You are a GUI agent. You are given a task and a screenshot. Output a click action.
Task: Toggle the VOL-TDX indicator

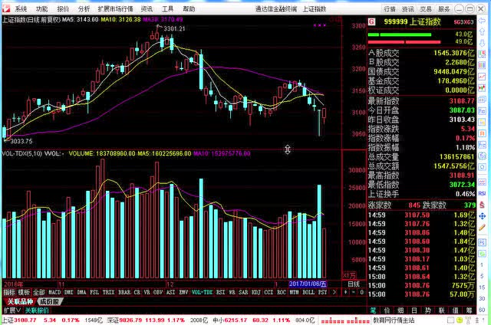(x=202, y=292)
